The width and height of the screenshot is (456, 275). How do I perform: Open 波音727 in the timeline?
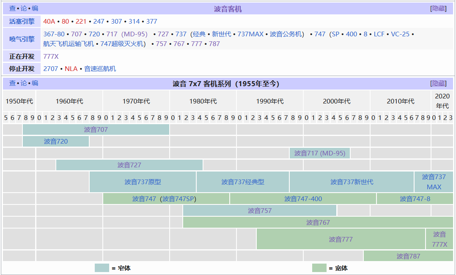tap(129, 165)
